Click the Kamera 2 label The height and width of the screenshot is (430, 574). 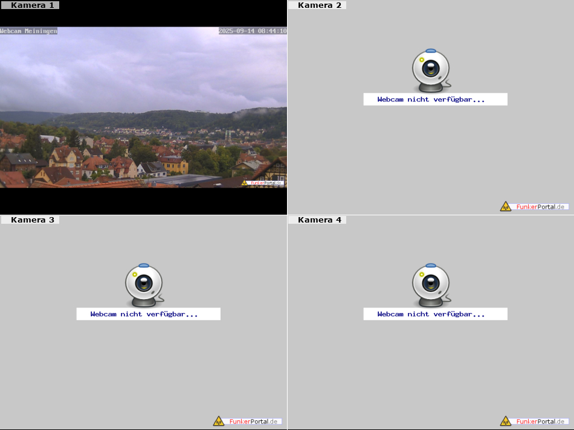point(317,5)
